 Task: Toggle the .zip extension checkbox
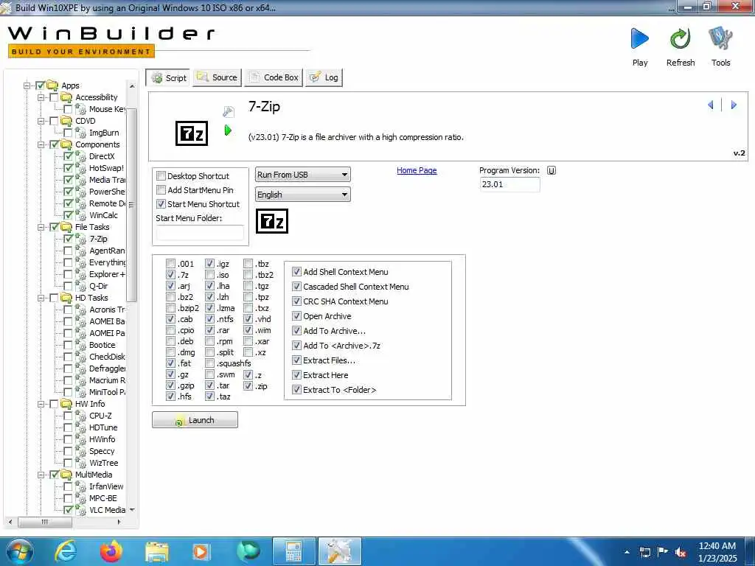pyautogui.click(x=248, y=385)
